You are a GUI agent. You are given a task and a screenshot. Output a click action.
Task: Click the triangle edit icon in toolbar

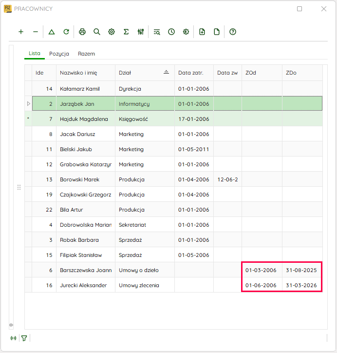[x=52, y=32]
